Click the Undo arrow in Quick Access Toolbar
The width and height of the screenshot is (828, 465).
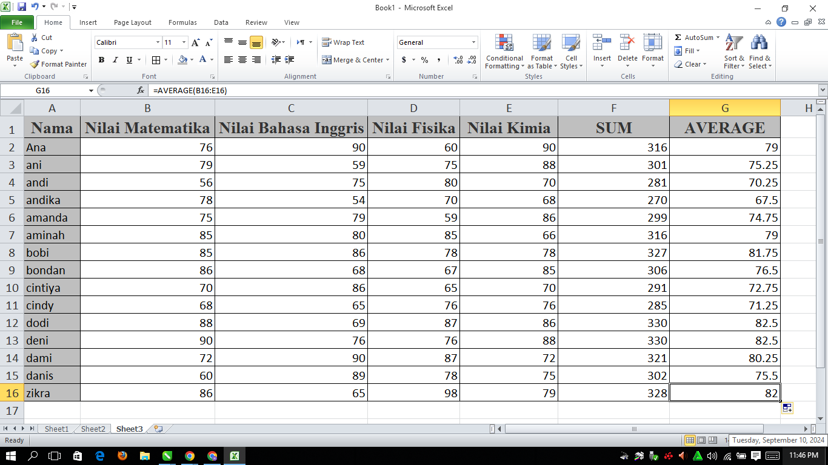point(35,7)
